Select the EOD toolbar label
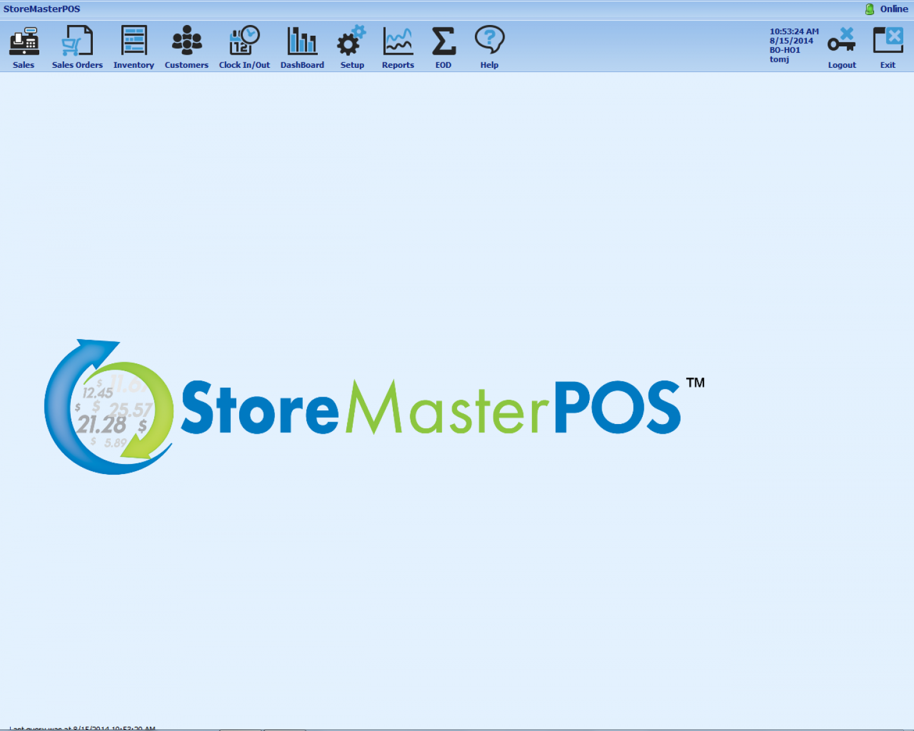The image size is (914, 731). point(443,65)
